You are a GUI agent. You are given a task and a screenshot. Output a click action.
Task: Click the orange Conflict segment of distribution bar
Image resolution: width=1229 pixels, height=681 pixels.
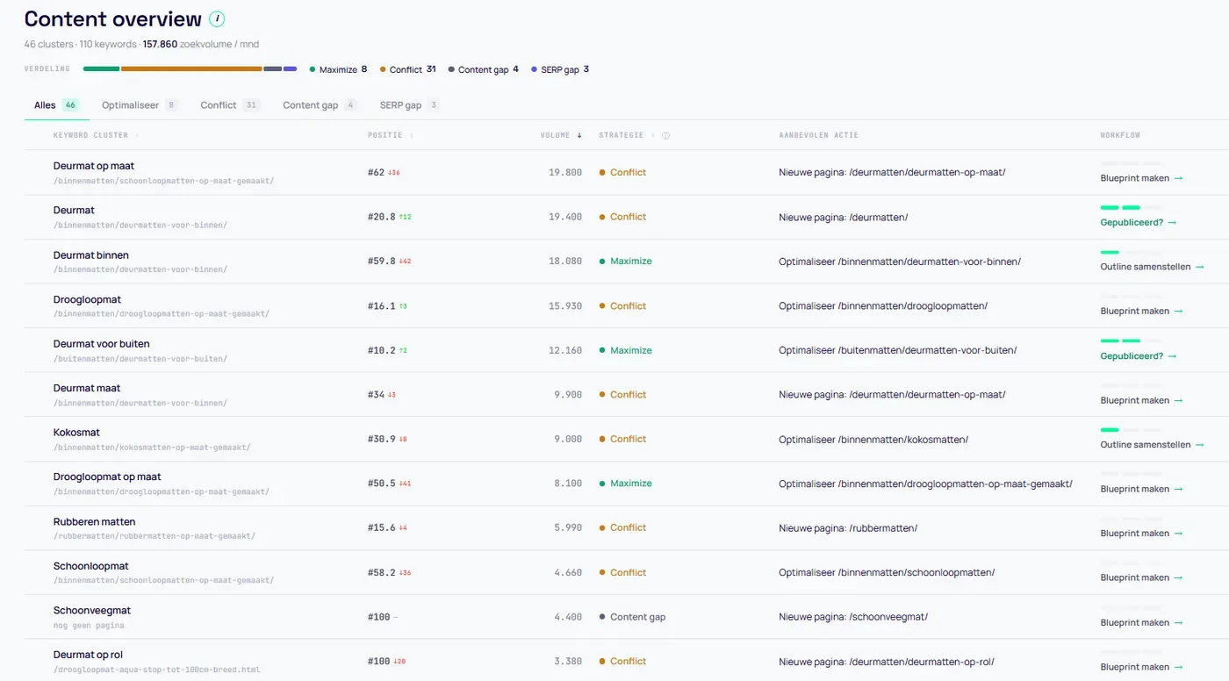click(191, 69)
